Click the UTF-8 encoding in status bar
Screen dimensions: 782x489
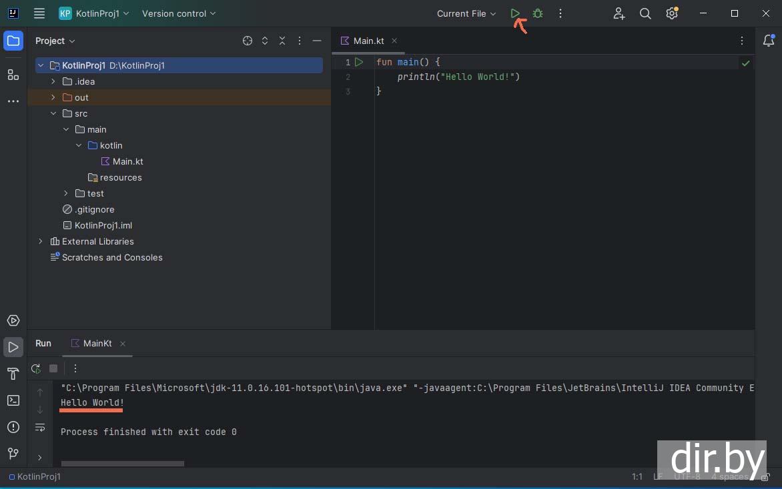point(687,476)
